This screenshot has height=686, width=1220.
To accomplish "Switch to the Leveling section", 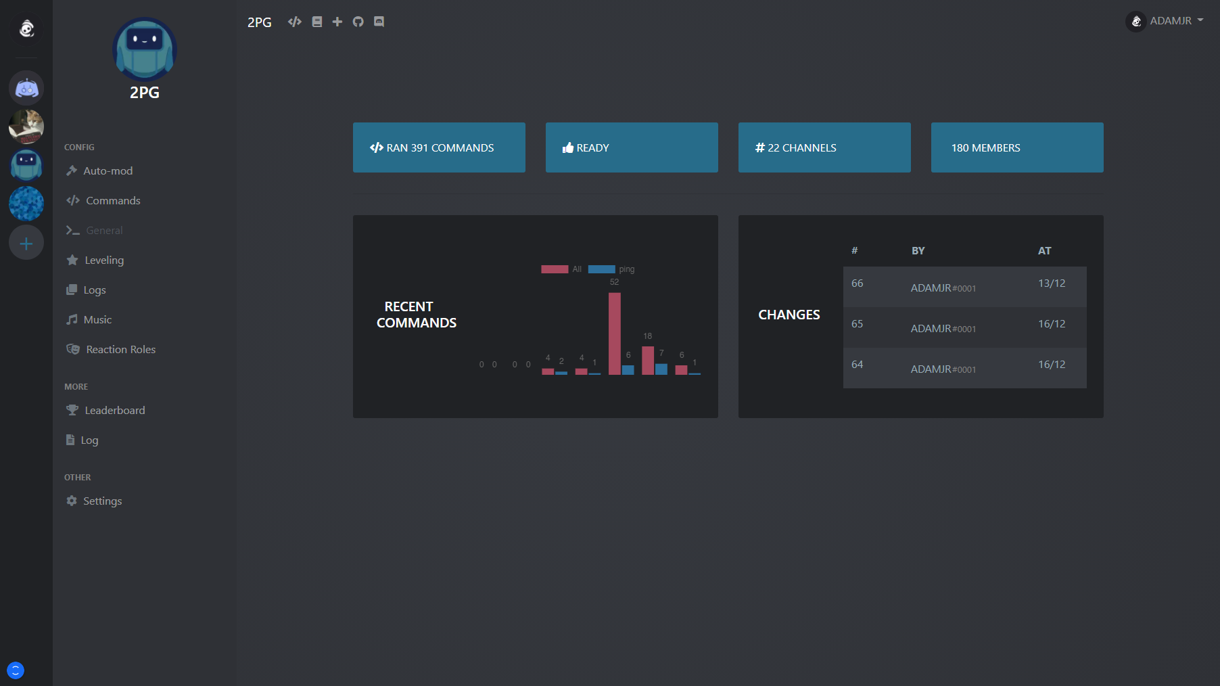I will pyautogui.click(x=104, y=260).
